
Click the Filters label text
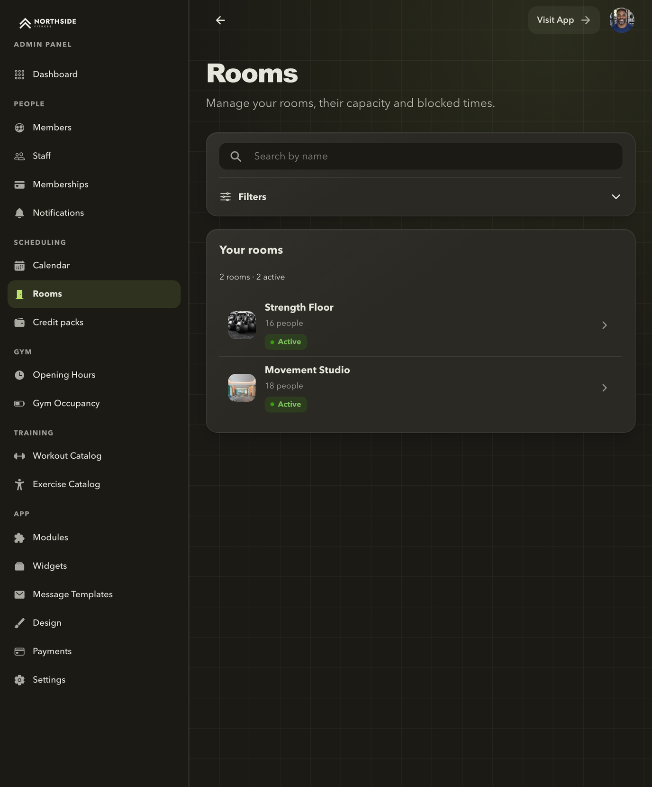click(252, 197)
